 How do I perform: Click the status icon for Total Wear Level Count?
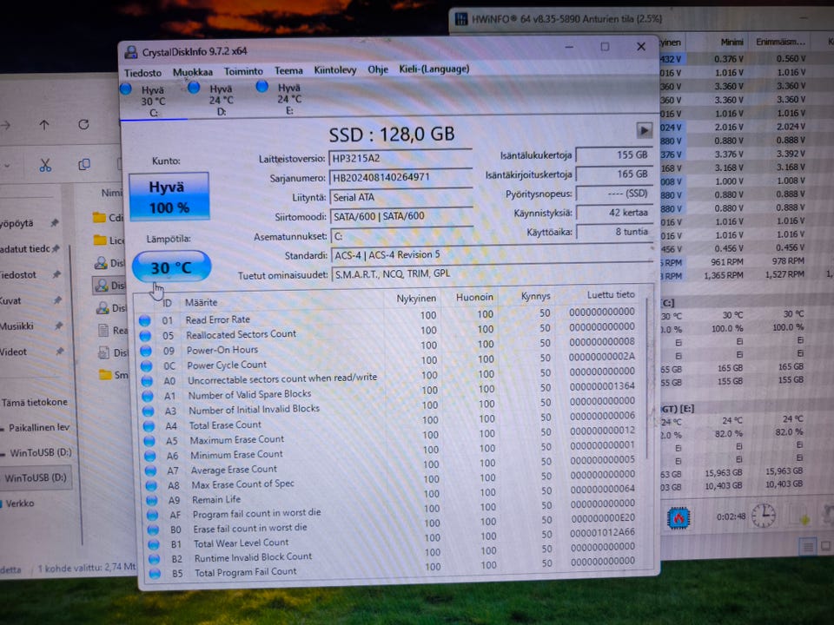[154, 544]
